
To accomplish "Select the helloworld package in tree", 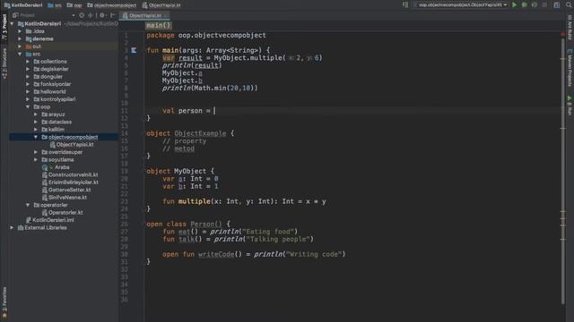I will click(53, 91).
